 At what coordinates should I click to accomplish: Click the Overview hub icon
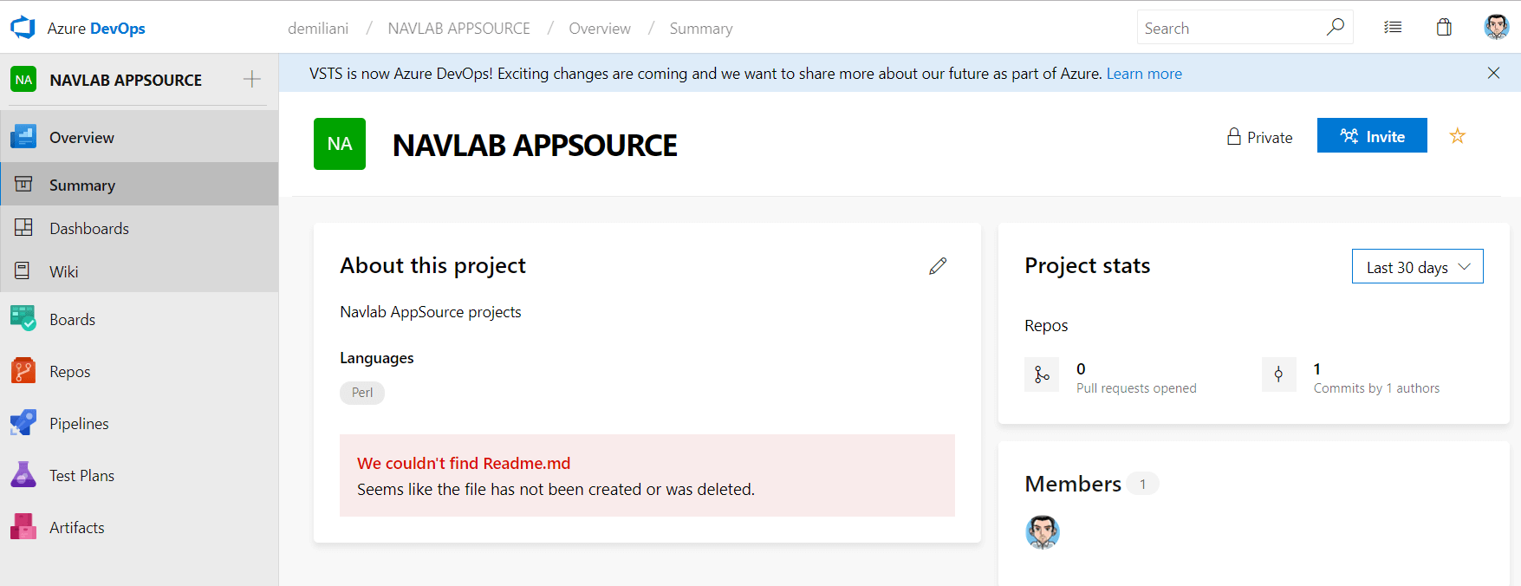pos(23,137)
